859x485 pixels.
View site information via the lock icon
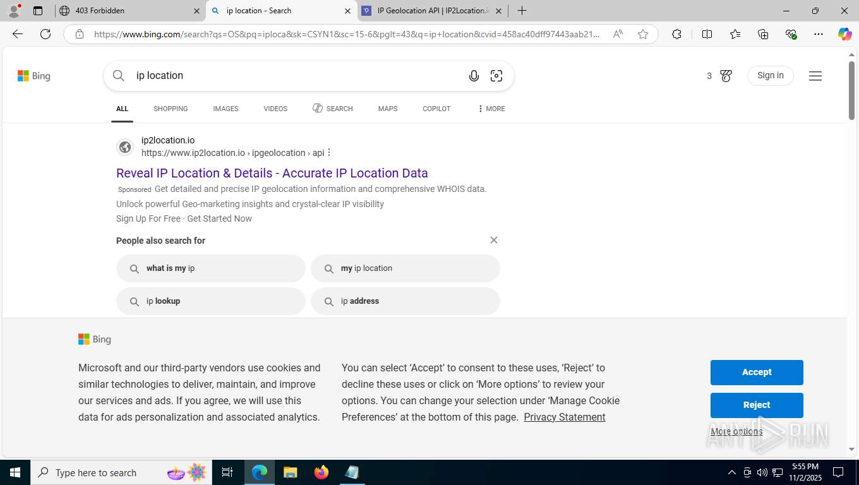(80, 34)
